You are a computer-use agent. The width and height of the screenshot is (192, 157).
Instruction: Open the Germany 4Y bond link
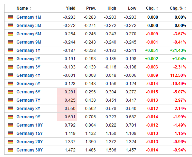28,75
